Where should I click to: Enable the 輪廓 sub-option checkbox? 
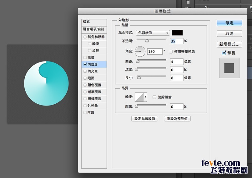click(x=90, y=44)
